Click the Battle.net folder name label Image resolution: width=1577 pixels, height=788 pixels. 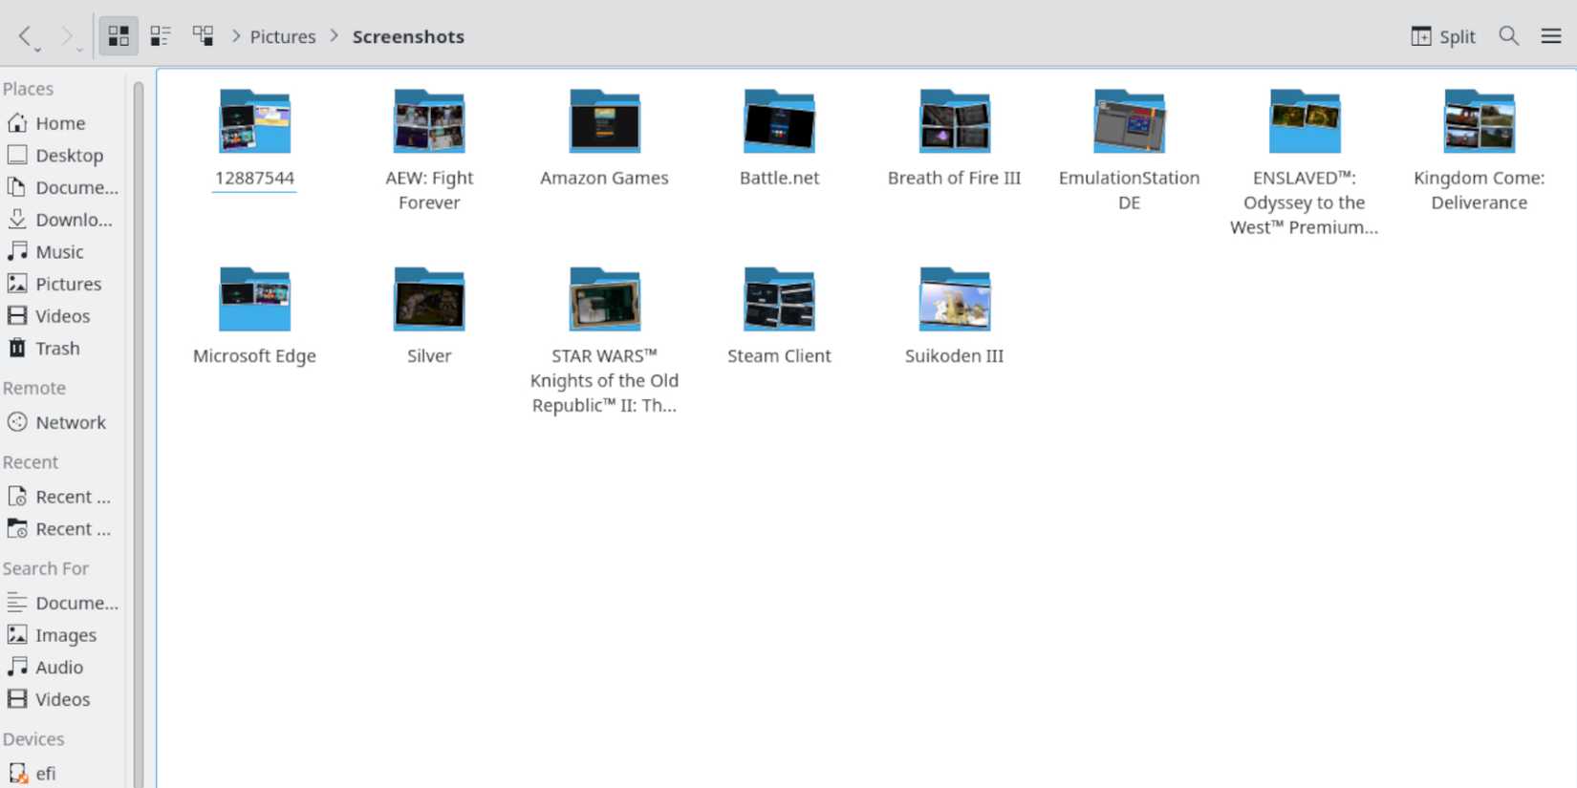[x=779, y=178]
